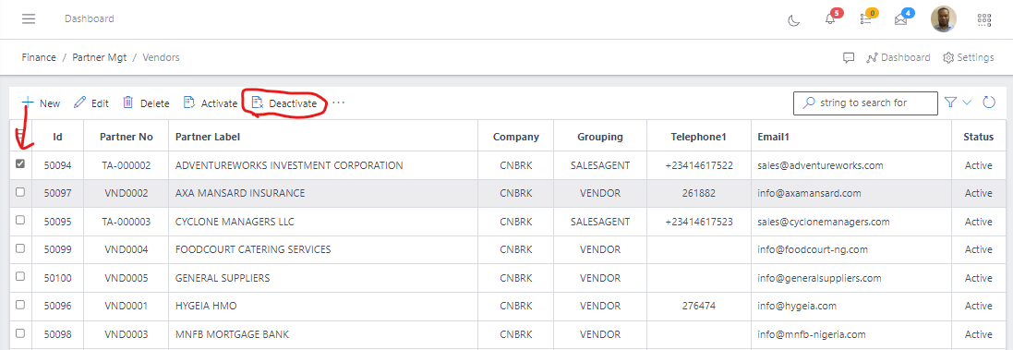
Task: Check the MNFB Mortgage Bank row checkbox
Action: click(x=20, y=333)
